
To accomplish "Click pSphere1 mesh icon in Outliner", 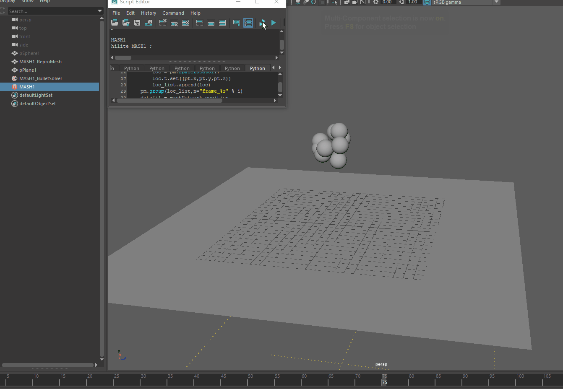I will (15, 53).
